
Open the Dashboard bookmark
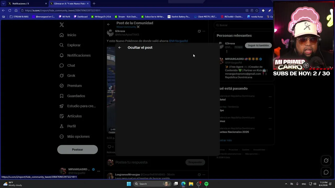(x=81, y=17)
